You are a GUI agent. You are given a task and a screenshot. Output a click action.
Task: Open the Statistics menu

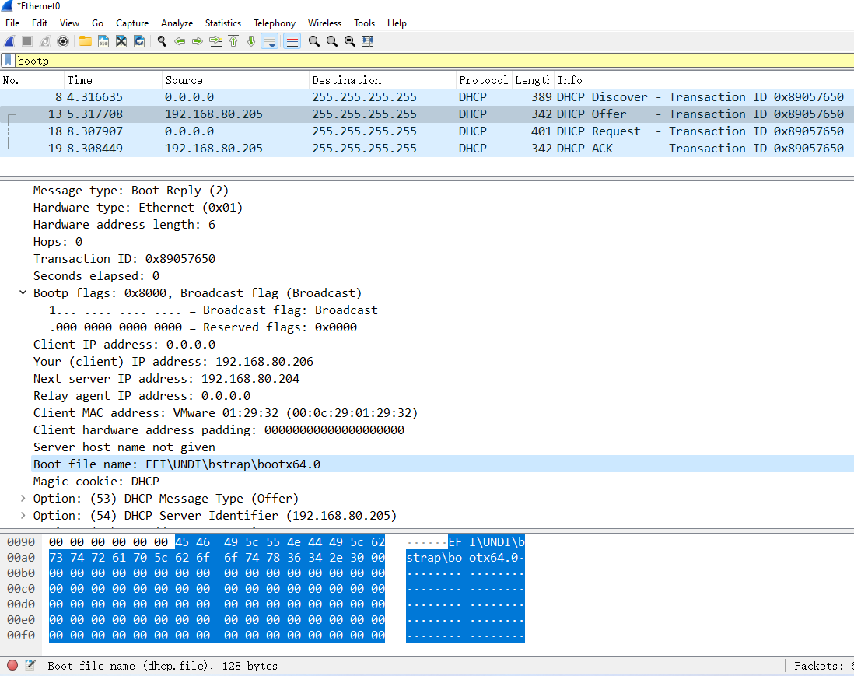tap(222, 23)
